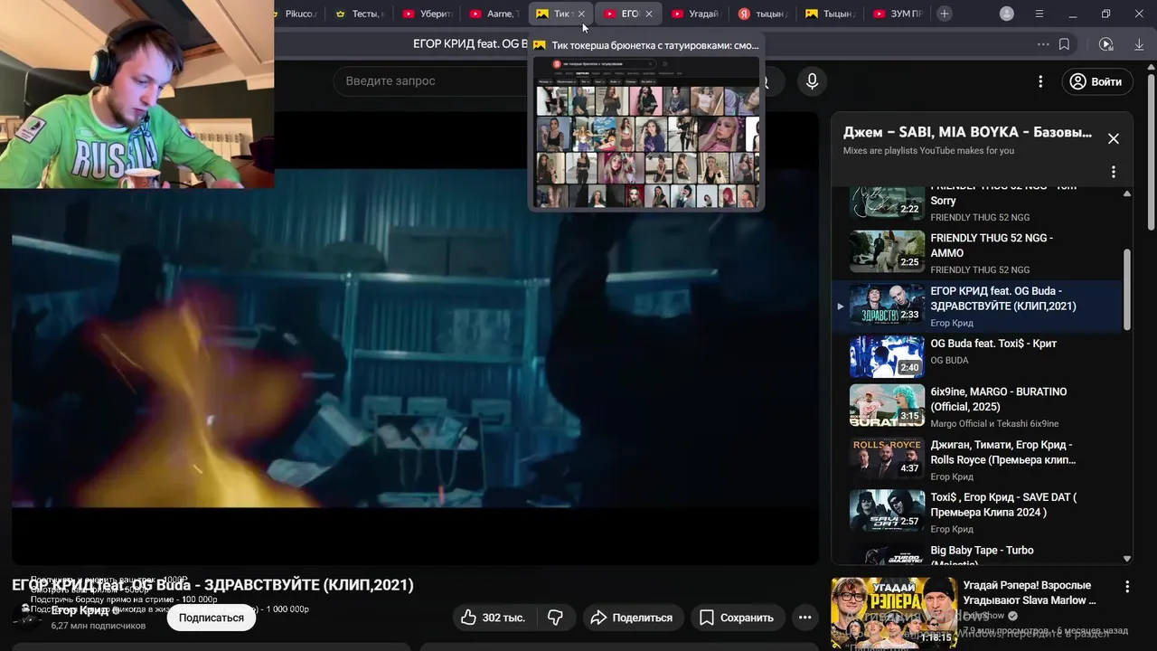Dislike the video
1157x651 pixels.
click(x=556, y=618)
